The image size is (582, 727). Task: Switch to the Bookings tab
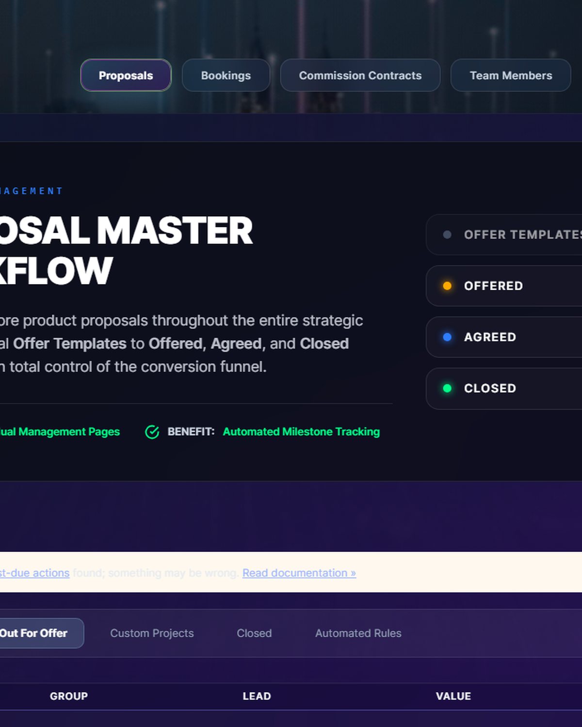(226, 75)
